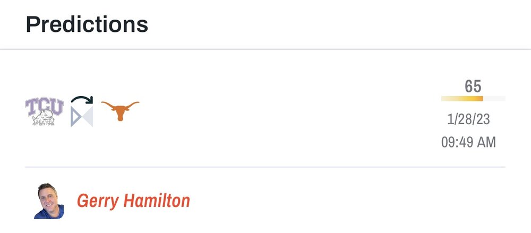Click the divider line below Predictions heading

[265, 49]
